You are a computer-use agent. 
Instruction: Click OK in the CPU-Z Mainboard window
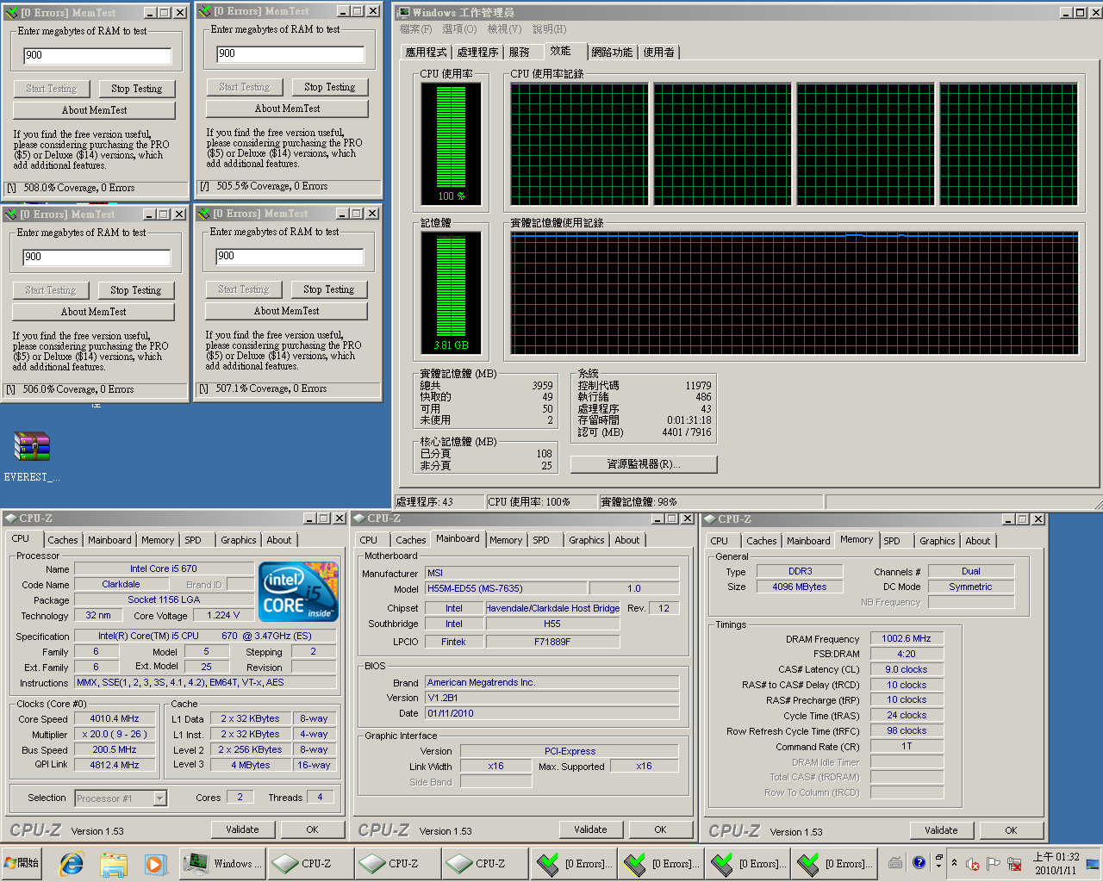click(x=660, y=829)
